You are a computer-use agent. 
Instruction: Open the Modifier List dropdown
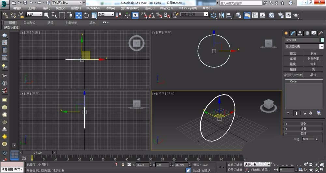click(x=304, y=46)
